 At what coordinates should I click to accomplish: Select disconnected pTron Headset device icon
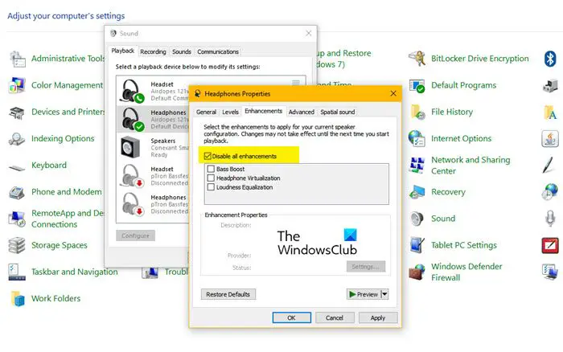click(x=132, y=175)
